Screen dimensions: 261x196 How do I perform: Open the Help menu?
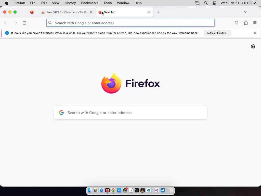138,3
